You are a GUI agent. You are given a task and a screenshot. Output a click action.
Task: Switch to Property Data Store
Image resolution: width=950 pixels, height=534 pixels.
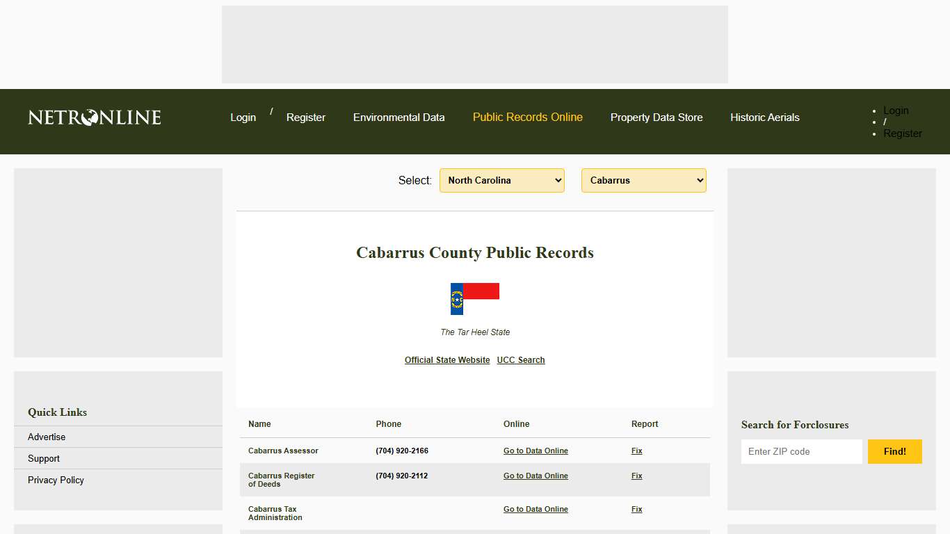(657, 117)
